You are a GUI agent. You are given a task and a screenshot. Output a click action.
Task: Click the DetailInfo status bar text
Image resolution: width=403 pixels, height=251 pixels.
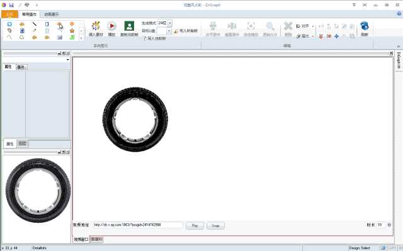click(x=39, y=248)
